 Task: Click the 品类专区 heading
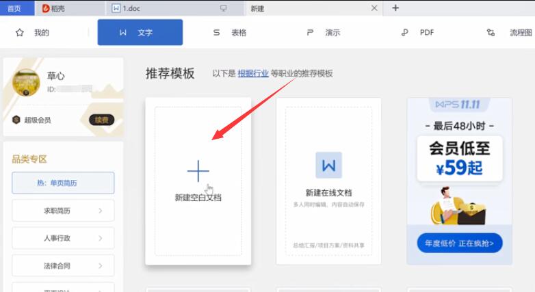tap(29, 159)
